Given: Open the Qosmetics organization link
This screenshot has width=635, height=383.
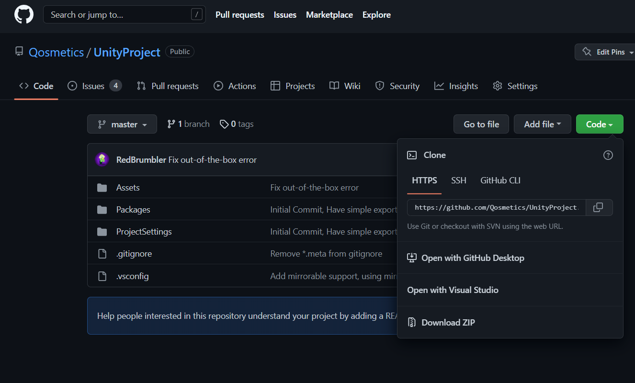Looking at the screenshot, I should pos(56,52).
